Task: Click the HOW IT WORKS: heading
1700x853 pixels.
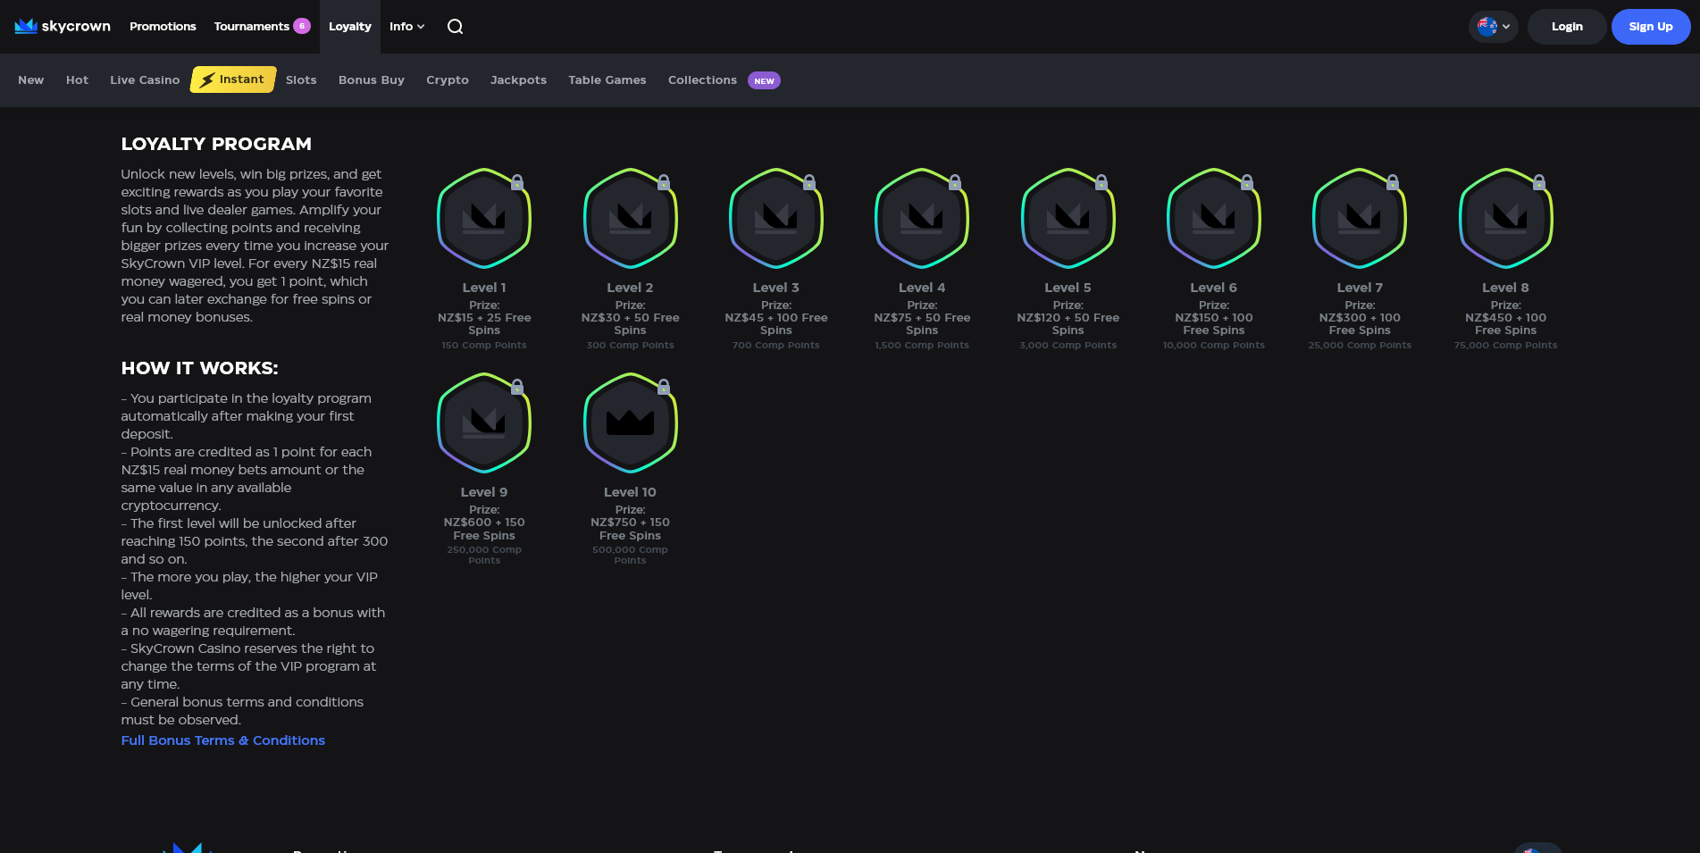Action: [200, 368]
